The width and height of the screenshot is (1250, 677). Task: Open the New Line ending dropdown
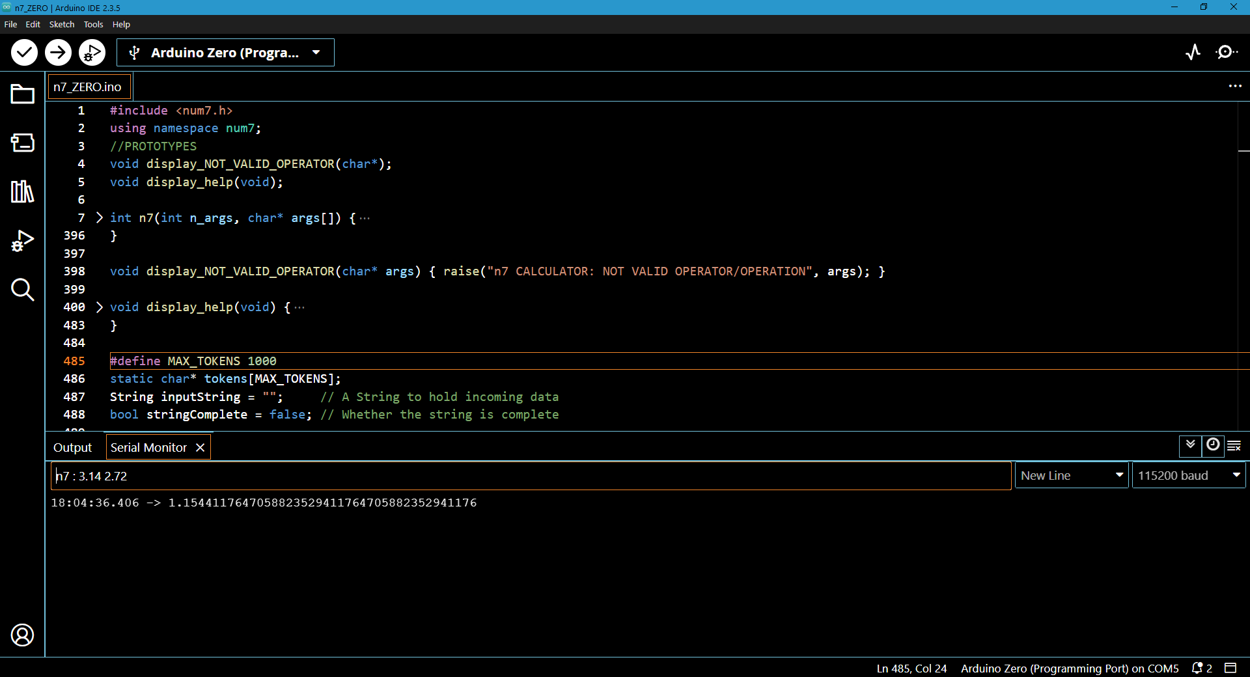pyautogui.click(x=1072, y=476)
